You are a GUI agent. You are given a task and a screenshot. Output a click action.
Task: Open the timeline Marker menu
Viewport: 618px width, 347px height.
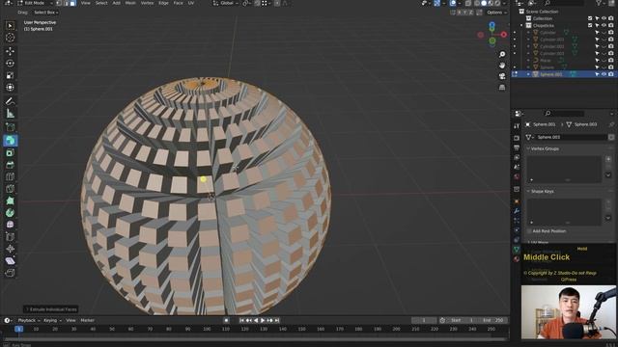pyautogui.click(x=87, y=321)
